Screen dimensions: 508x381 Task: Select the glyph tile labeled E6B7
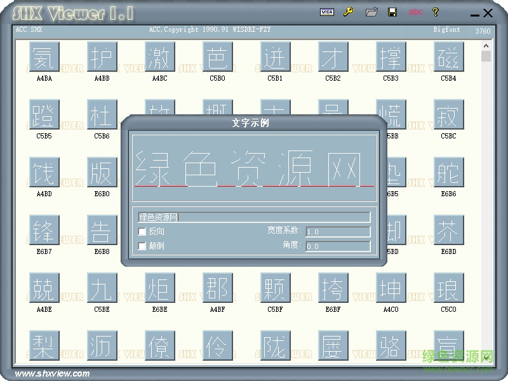click(x=44, y=230)
